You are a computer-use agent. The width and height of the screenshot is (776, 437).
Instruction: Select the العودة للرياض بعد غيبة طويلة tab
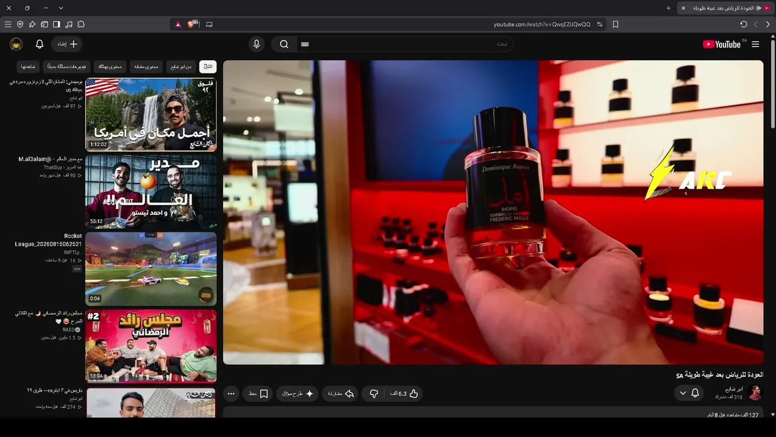[x=726, y=8]
